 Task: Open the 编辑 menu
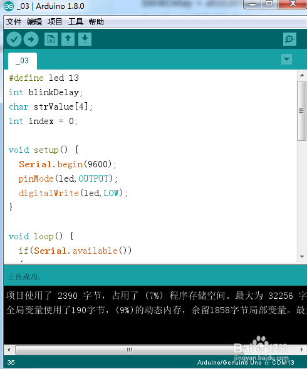click(34, 22)
